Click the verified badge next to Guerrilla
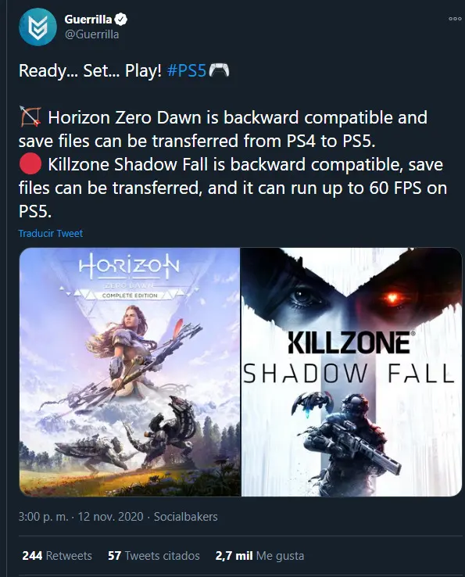Image resolution: width=465 pixels, height=577 pixels. 121,19
